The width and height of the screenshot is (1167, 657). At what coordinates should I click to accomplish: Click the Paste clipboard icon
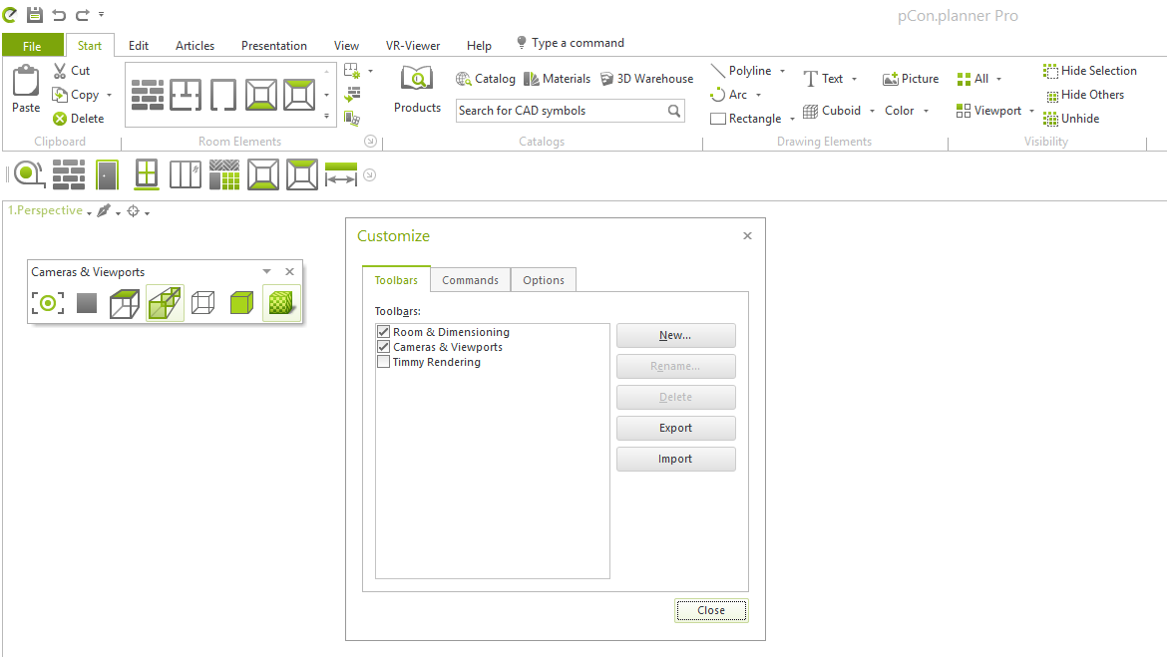(25, 81)
